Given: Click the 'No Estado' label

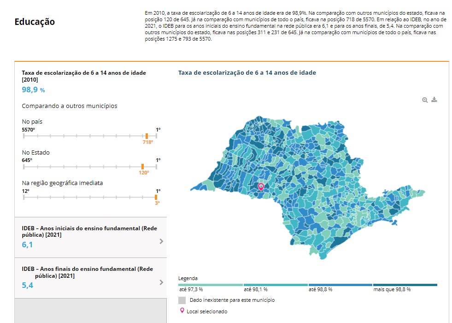Looking at the screenshot, I should tap(36, 152).
